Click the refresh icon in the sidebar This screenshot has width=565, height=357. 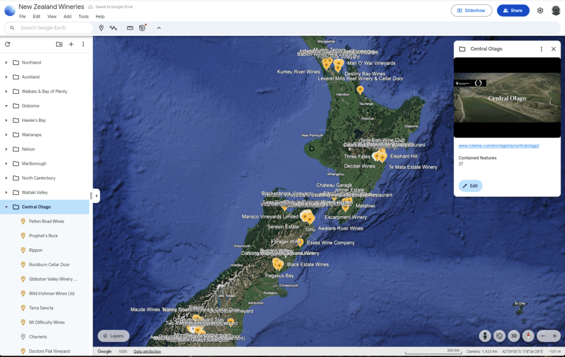coord(8,44)
